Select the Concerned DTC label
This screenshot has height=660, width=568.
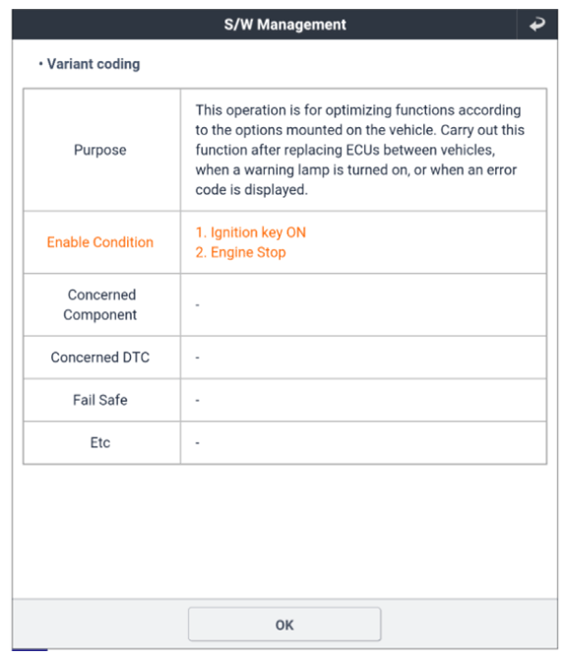[100, 358]
